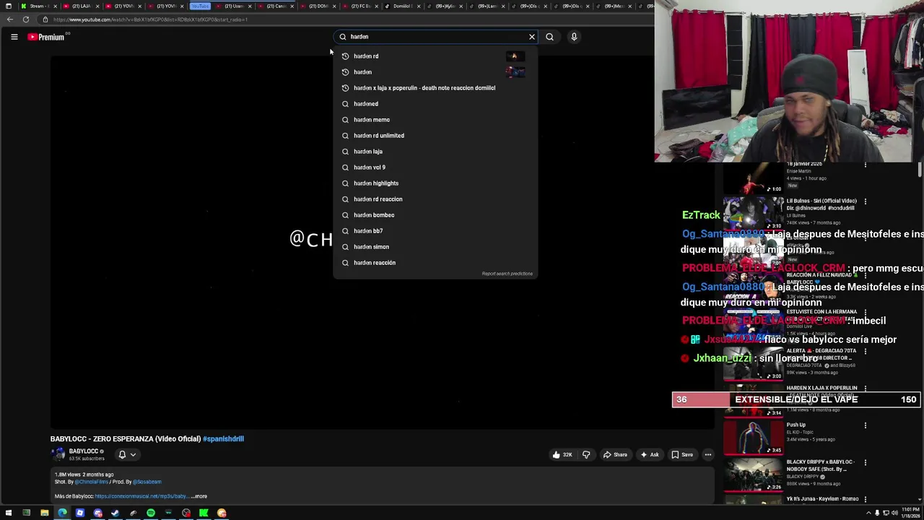Pick the 'harden simon' suggestion
The width and height of the screenshot is (924, 520).
coord(435,247)
